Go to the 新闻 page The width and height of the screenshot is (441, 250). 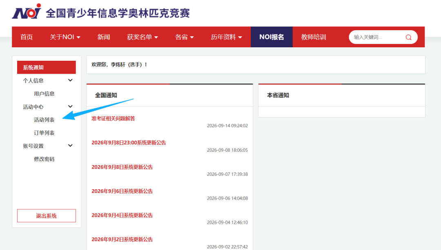click(x=103, y=37)
